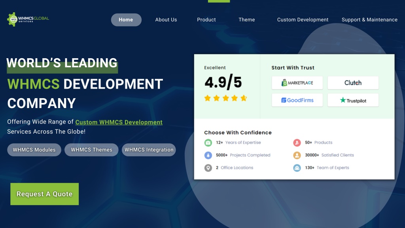Screen dimensions: 405x228
Task: Select the WHMCS Themes pill
Action: [x=91, y=150]
